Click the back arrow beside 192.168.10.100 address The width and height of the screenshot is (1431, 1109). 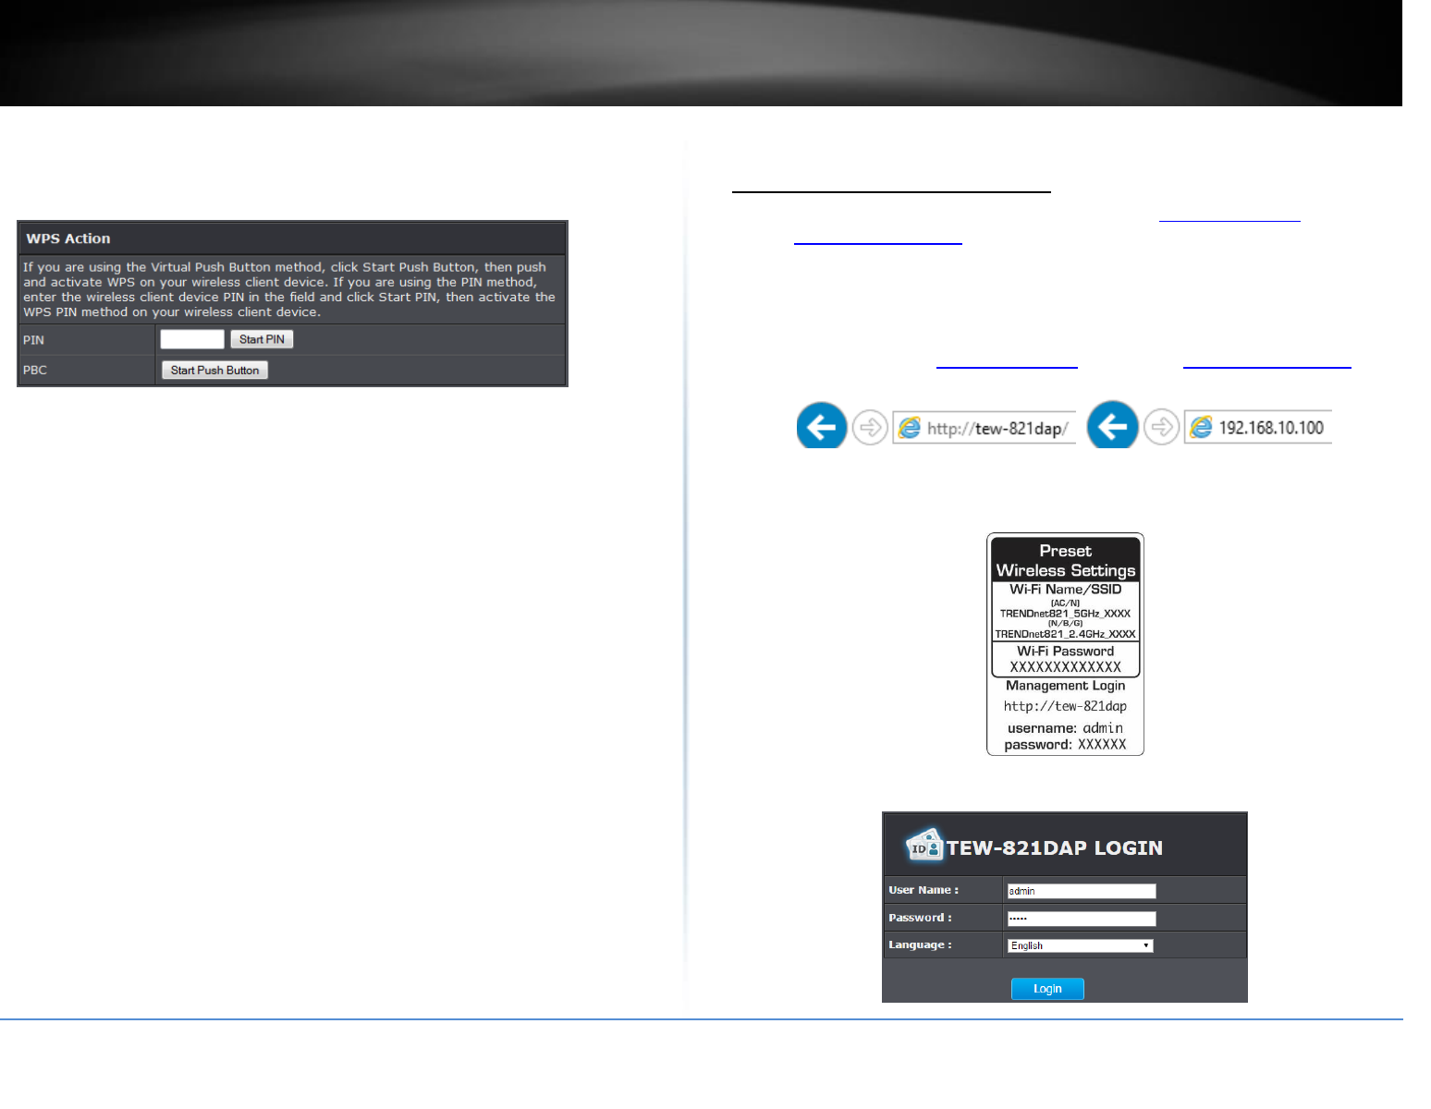click(x=1112, y=425)
